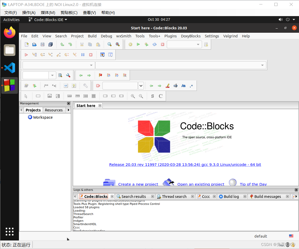This screenshot has width=299, height=249.
Task: Click the Abort build red icon
Action: 163,44
